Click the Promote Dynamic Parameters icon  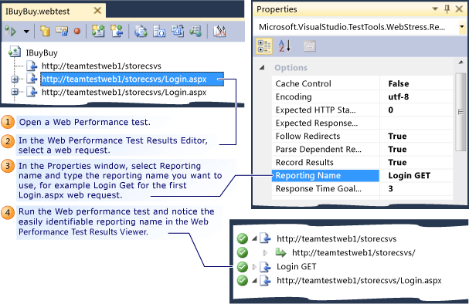178,31
